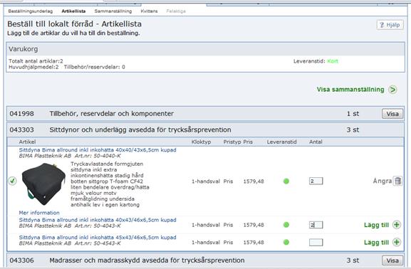The image size is (411, 269).
Task: Click the trash can icon next to Ångra
Action: 398,181
